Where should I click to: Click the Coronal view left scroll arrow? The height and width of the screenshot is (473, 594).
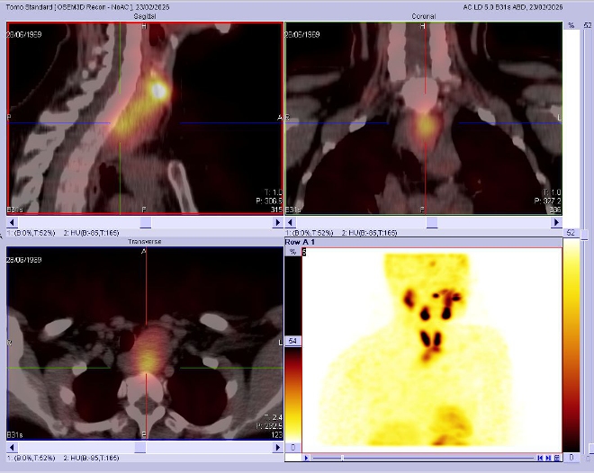point(291,222)
